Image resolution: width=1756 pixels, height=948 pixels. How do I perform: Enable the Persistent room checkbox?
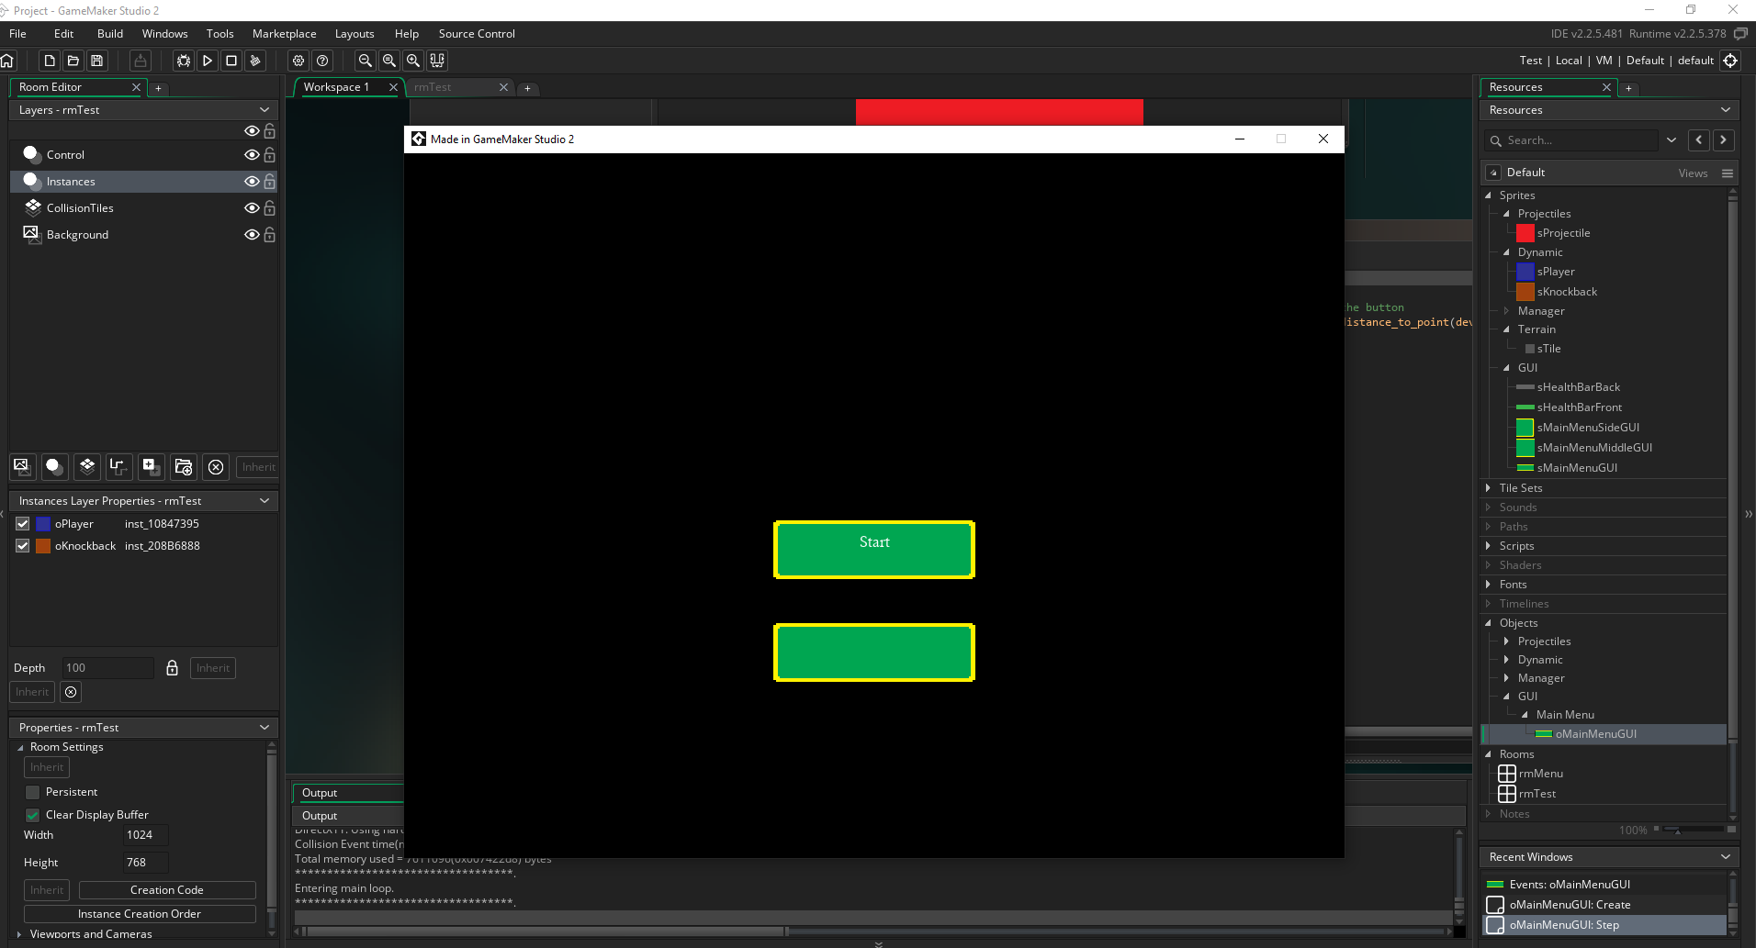click(x=32, y=792)
